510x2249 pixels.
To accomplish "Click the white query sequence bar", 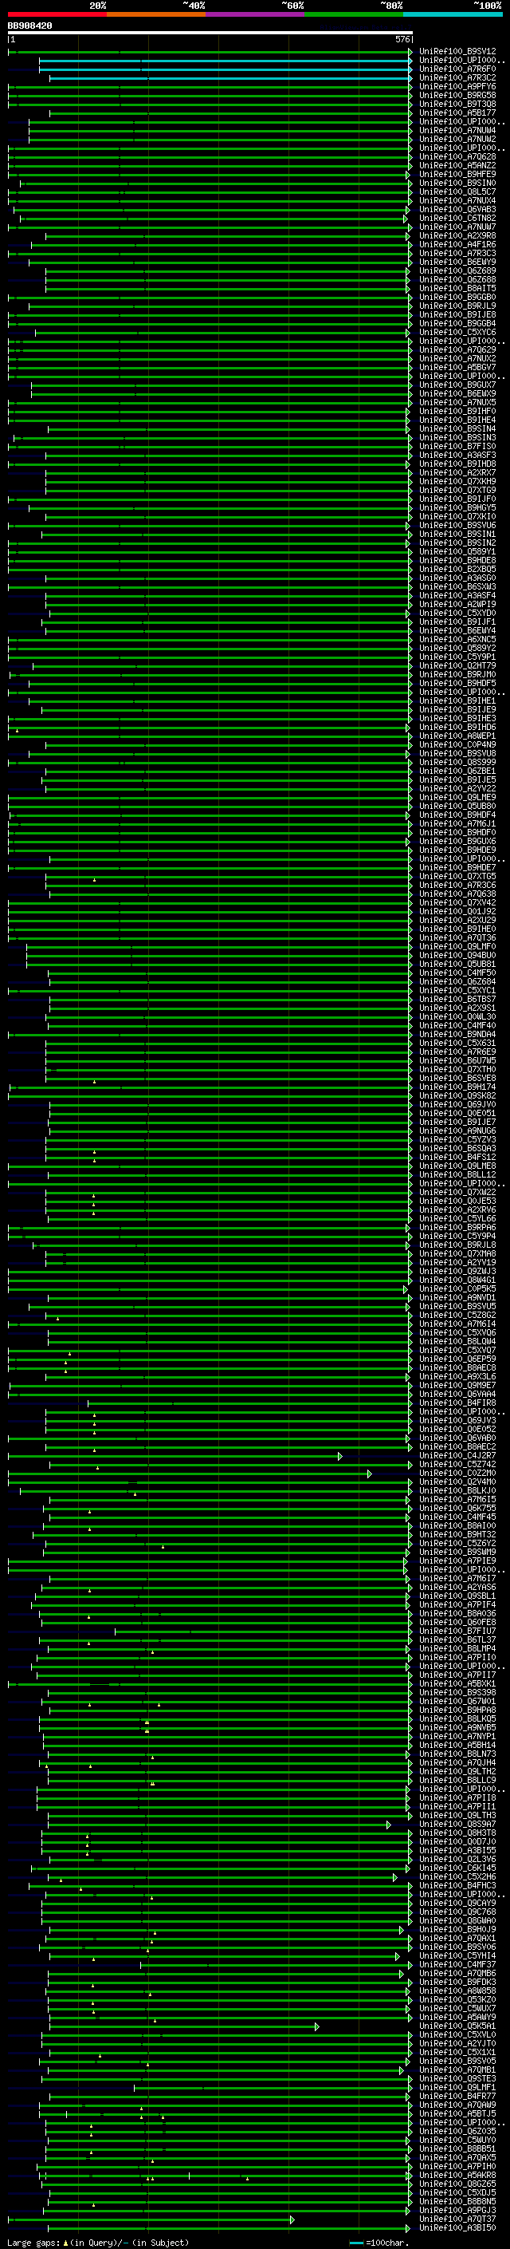I will coord(210,32).
